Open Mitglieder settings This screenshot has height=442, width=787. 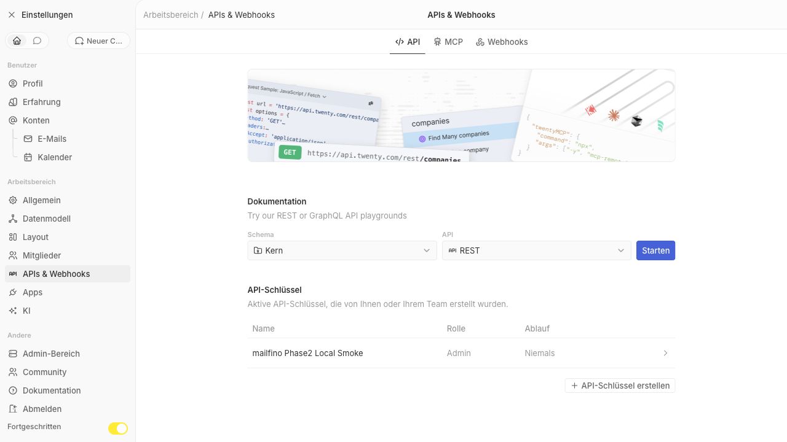tap(68, 255)
